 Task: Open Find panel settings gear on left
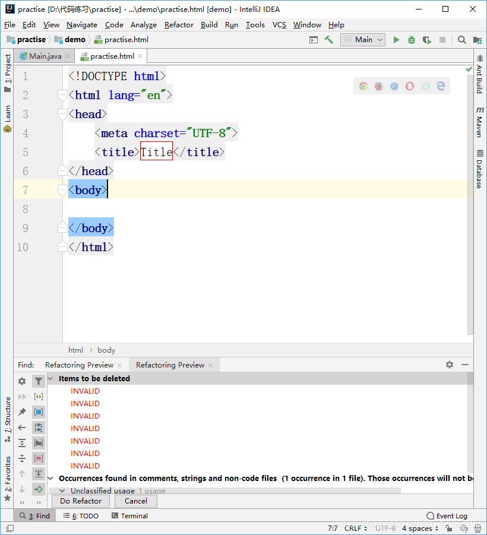tap(22, 381)
